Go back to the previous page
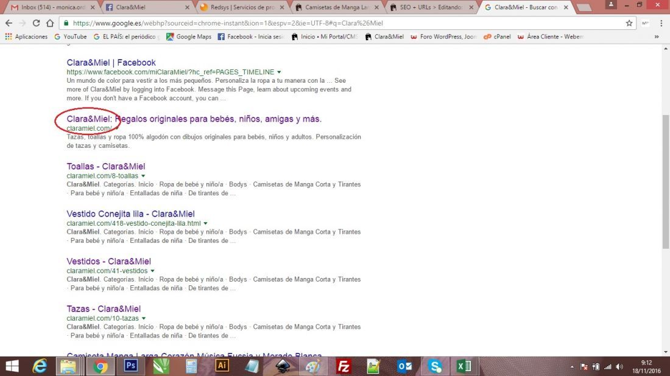670x376 pixels. [9, 23]
